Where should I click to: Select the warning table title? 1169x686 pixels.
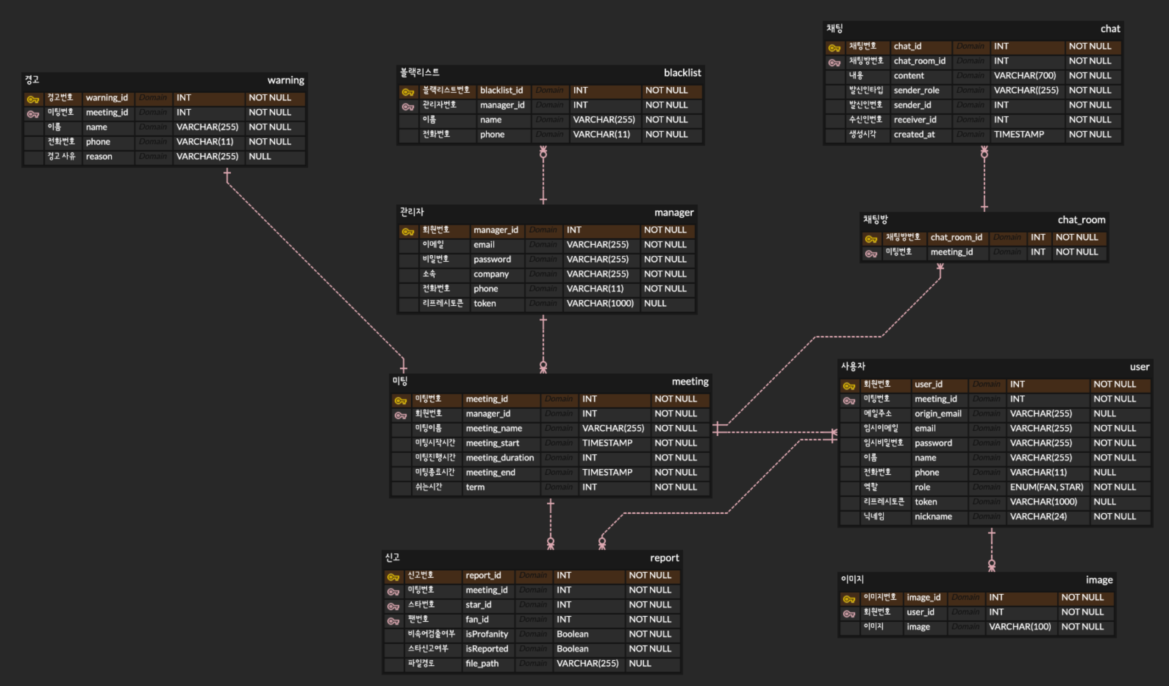tap(286, 80)
